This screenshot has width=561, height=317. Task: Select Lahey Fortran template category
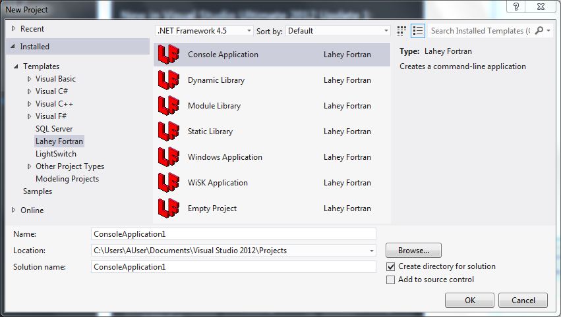(x=59, y=141)
